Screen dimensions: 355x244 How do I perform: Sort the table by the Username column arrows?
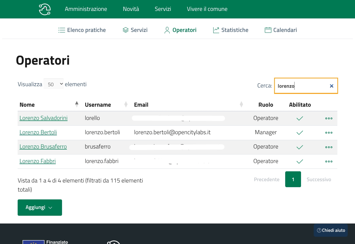pyautogui.click(x=126, y=104)
